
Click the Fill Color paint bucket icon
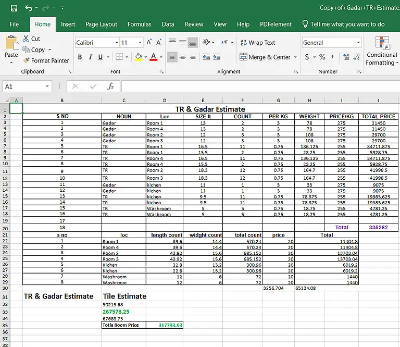pos(138,57)
